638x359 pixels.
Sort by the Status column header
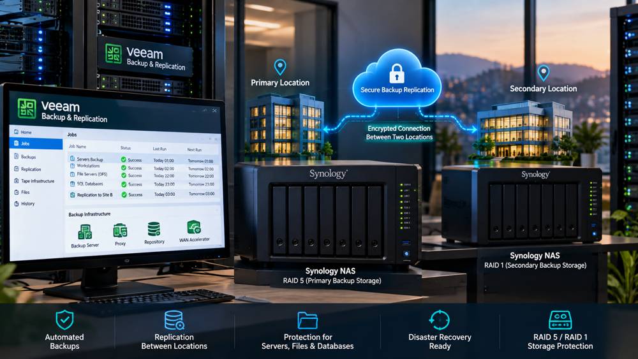[x=125, y=148]
